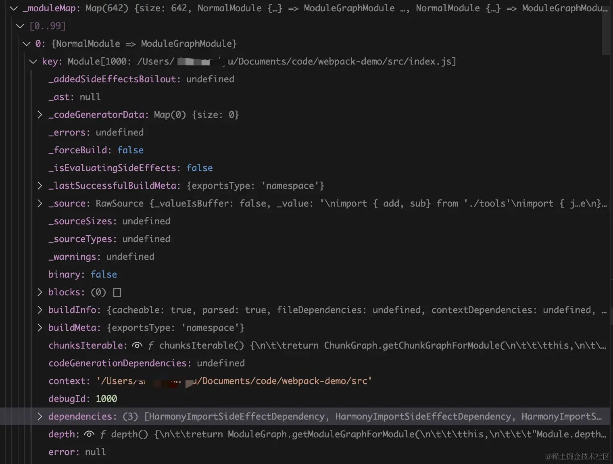Image resolution: width=613 pixels, height=464 pixels.
Task: Expand the _codeGeneratorData Map(0) property
Action: click(x=40, y=115)
